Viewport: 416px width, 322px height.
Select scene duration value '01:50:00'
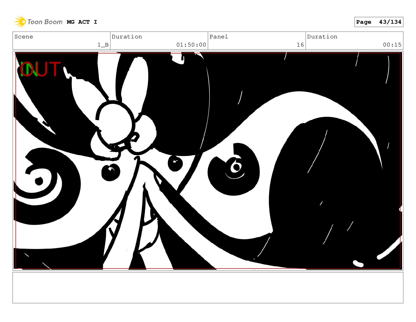point(191,45)
